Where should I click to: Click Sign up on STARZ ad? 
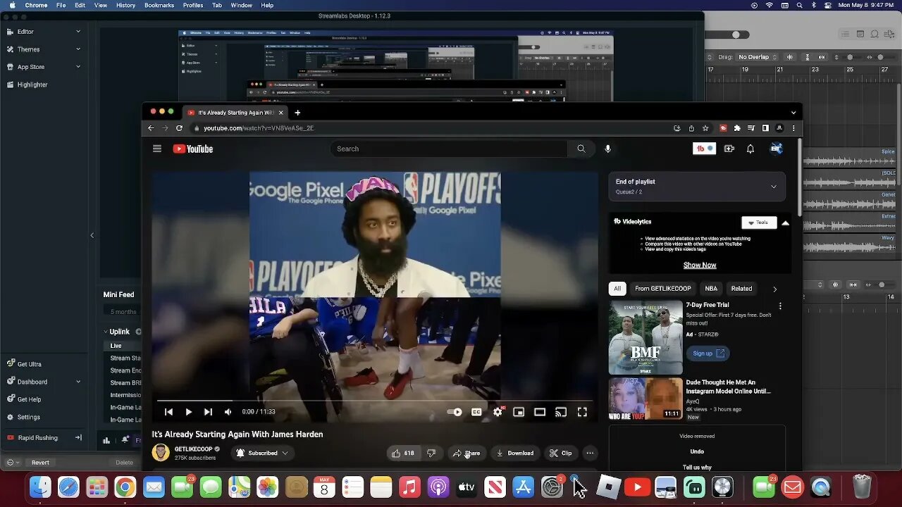(708, 353)
